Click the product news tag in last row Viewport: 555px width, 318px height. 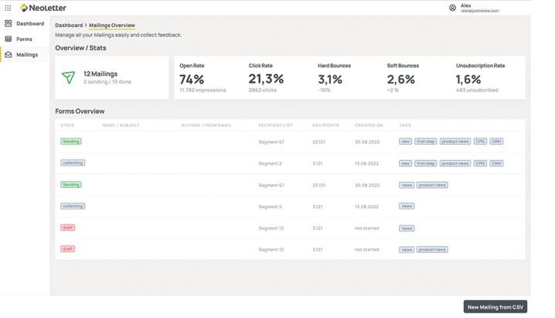(x=432, y=250)
